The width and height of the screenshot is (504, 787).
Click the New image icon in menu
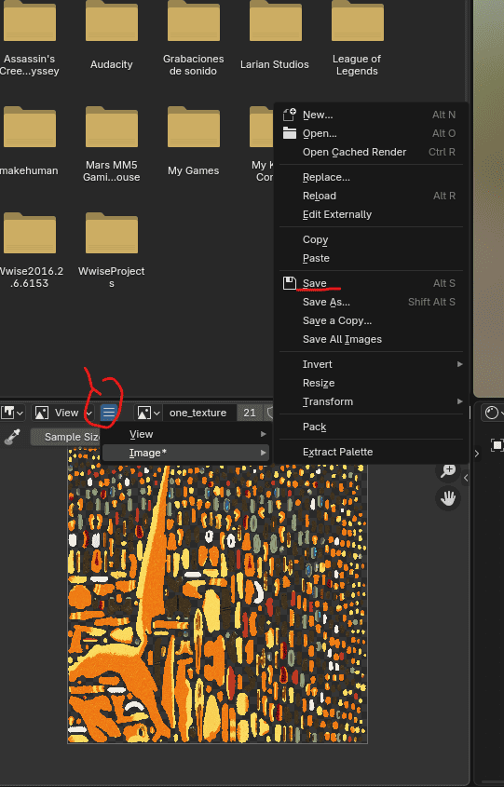pyautogui.click(x=290, y=115)
